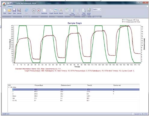Screen dimensions: 149x116
Task: Switch to the Graph view icon
Action: [51, 11]
